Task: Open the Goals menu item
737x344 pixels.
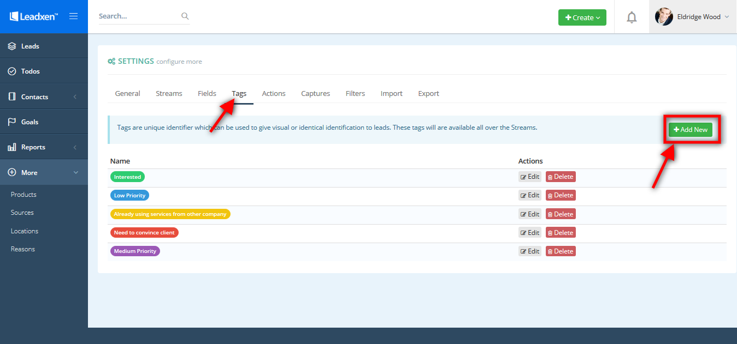Action: pyautogui.click(x=44, y=122)
